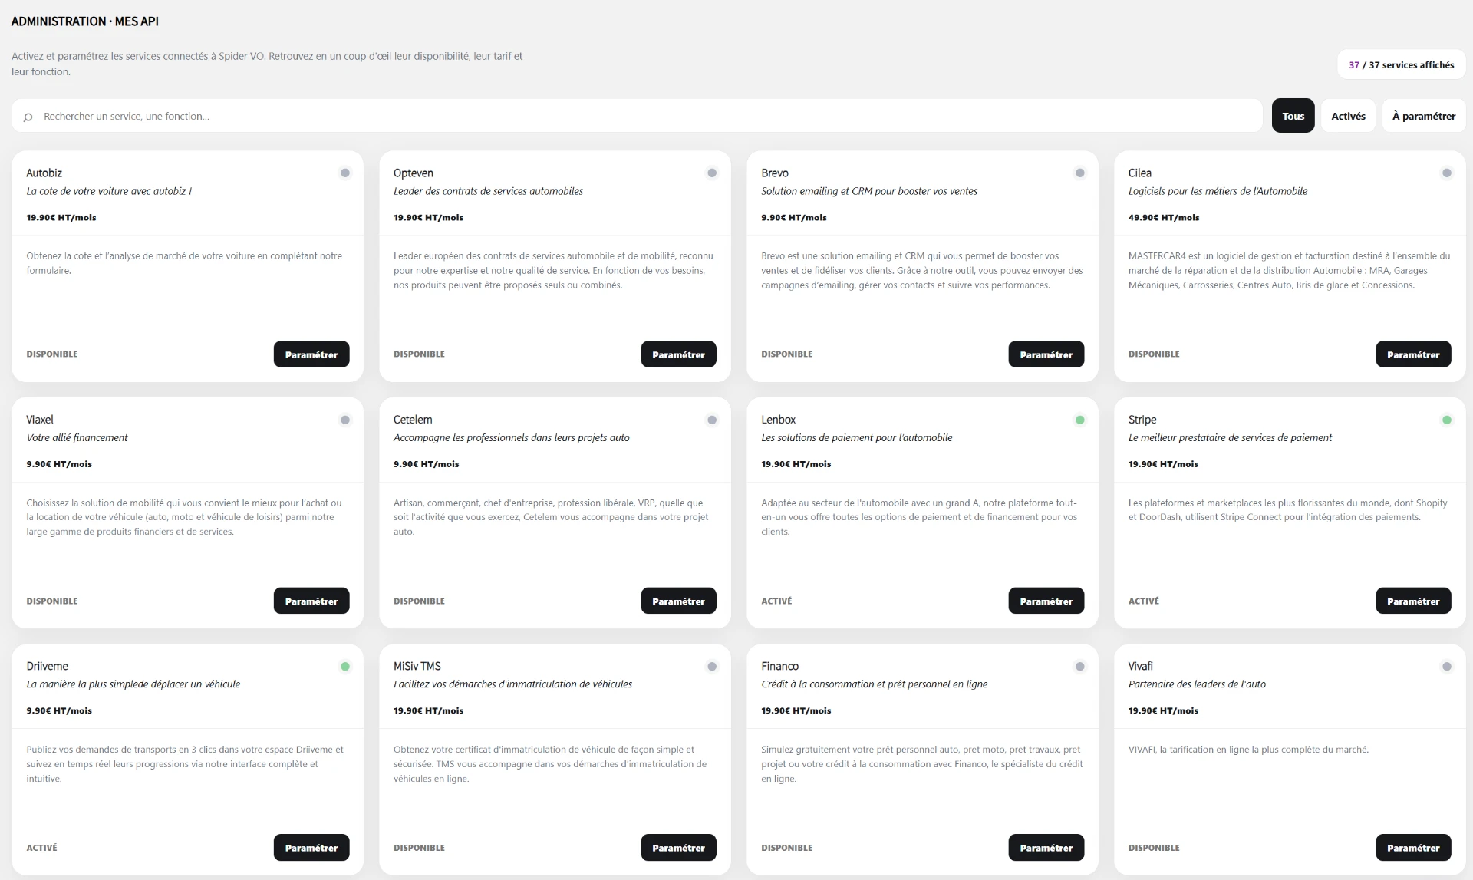Click the Brevo service name

(775, 173)
